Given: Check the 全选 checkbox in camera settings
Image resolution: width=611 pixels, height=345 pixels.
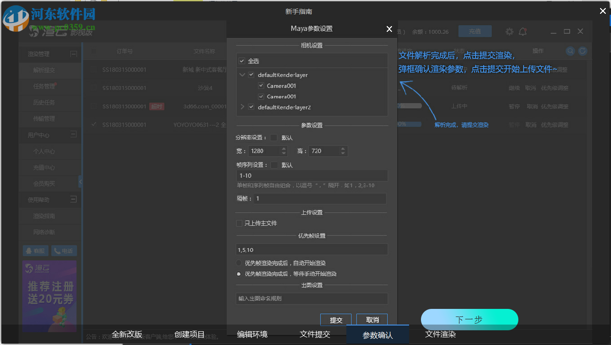Looking at the screenshot, I should (x=241, y=60).
